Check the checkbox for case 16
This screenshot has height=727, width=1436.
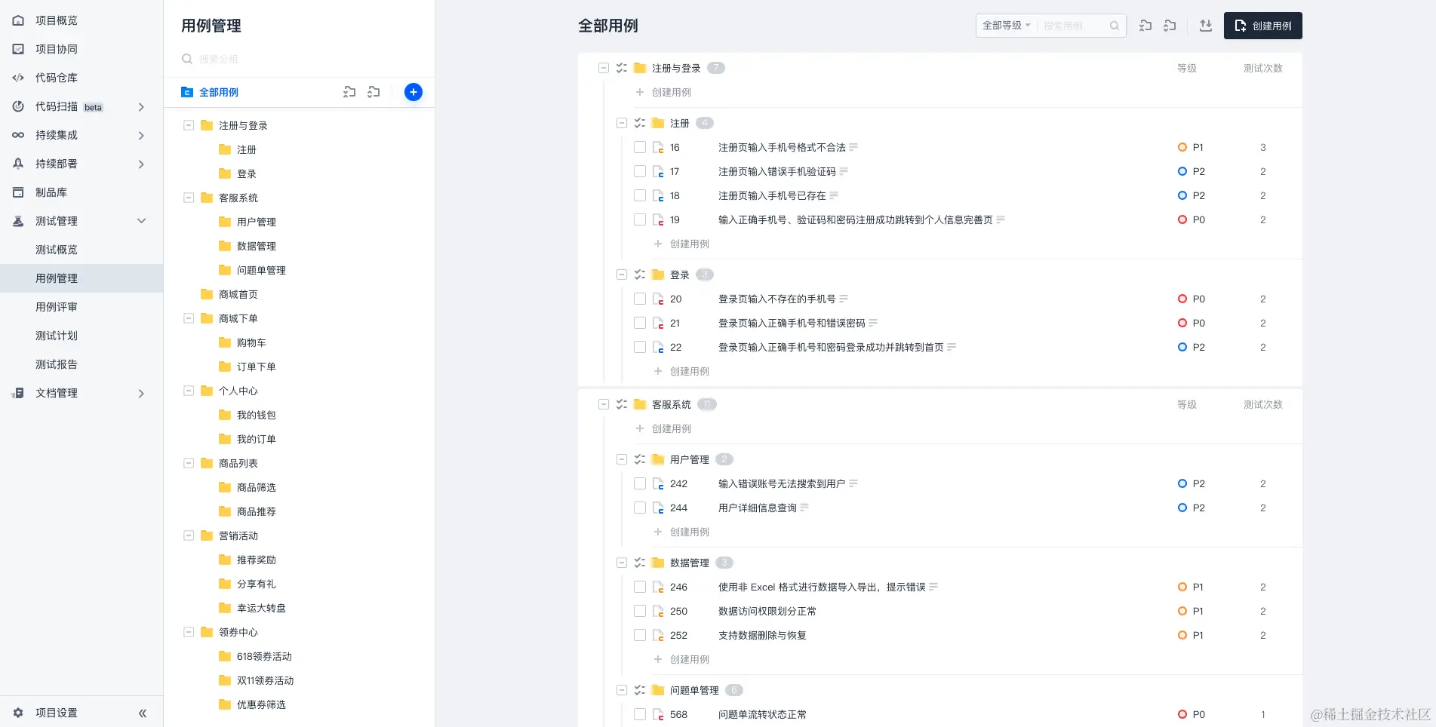(640, 147)
